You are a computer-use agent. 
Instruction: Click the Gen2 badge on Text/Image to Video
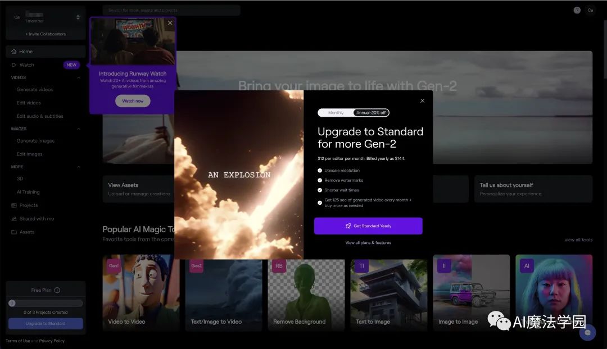click(x=196, y=266)
